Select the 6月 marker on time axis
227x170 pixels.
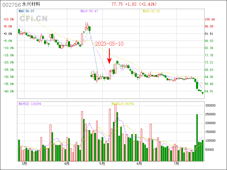point(139,164)
